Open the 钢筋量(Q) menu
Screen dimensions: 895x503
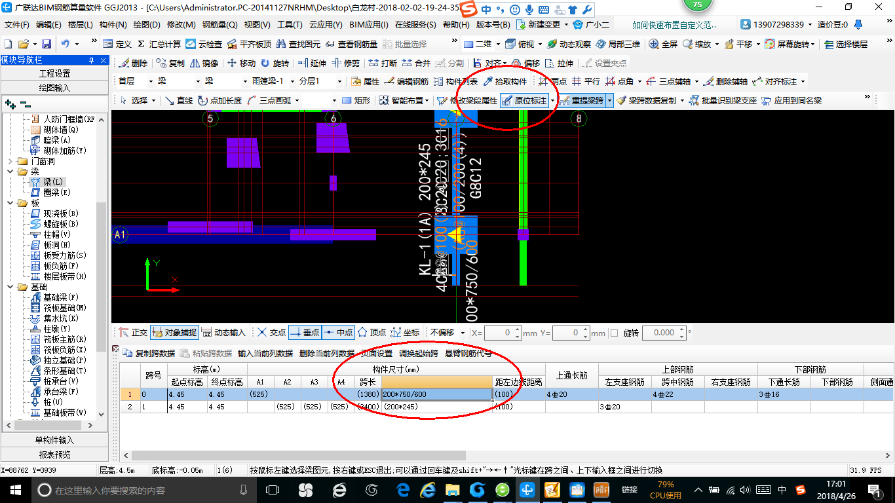click(x=219, y=25)
